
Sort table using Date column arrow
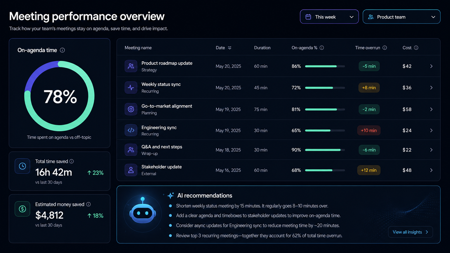(230, 48)
